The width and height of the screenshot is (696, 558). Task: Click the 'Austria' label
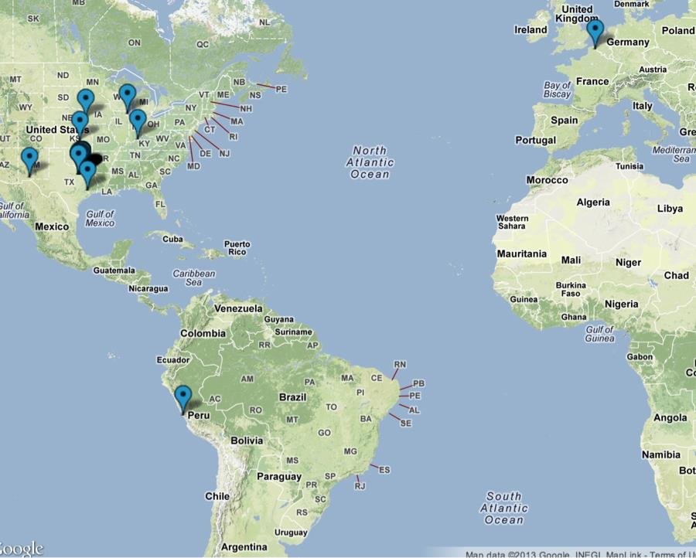(x=653, y=70)
